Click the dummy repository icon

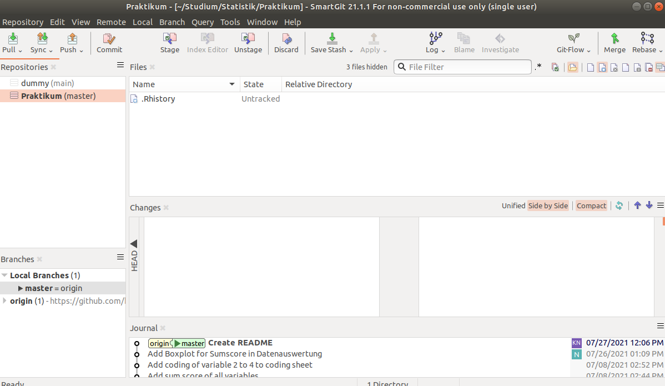click(14, 83)
